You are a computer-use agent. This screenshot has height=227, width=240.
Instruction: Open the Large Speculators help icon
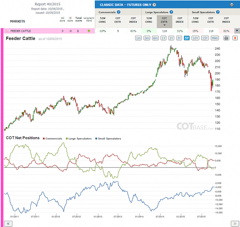point(171,12)
